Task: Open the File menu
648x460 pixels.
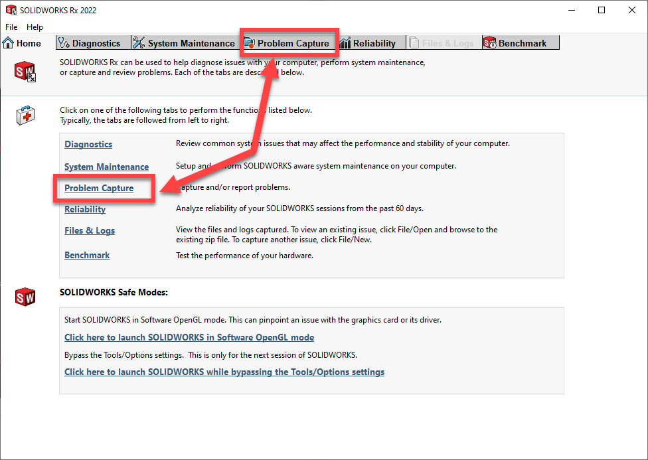Action: 11,27
